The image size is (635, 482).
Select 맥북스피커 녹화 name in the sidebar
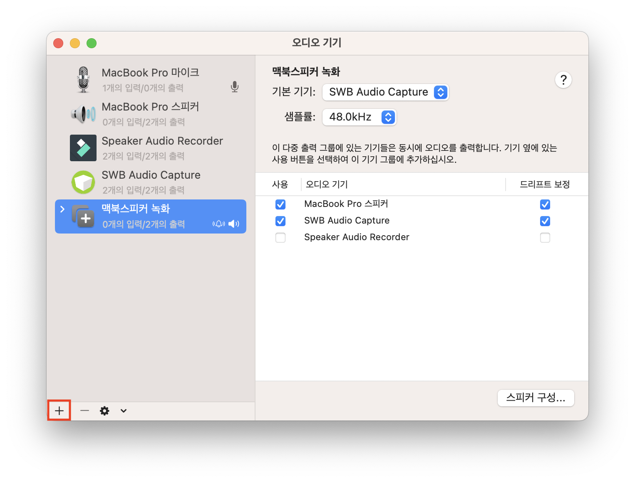pyautogui.click(x=136, y=209)
